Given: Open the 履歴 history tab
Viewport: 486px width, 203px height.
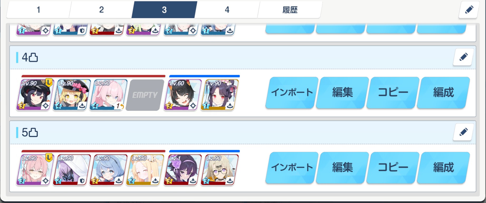Looking at the screenshot, I should (x=290, y=10).
